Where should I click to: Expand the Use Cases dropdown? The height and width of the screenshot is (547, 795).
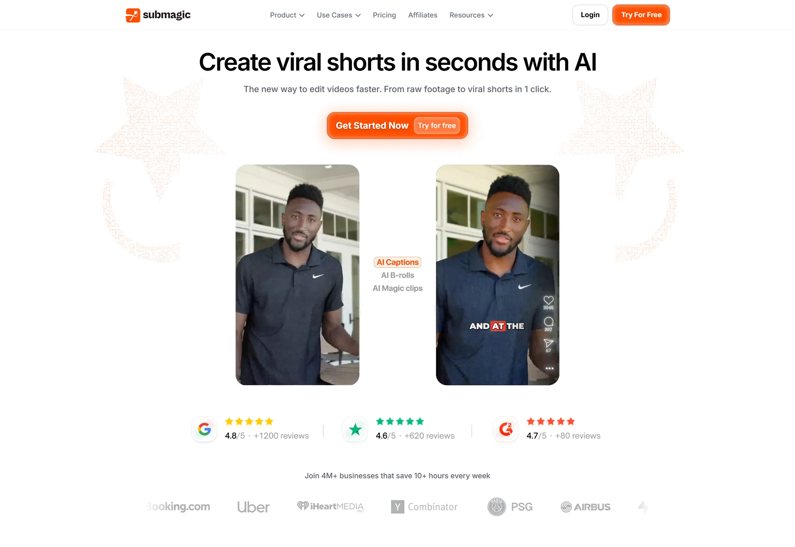click(339, 15)
